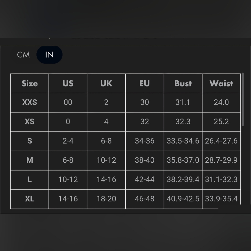The height and width of the screenshot is (251, 251).
Task: Select the 28.7-29.9 waist measurement cell
Action: 221,160
